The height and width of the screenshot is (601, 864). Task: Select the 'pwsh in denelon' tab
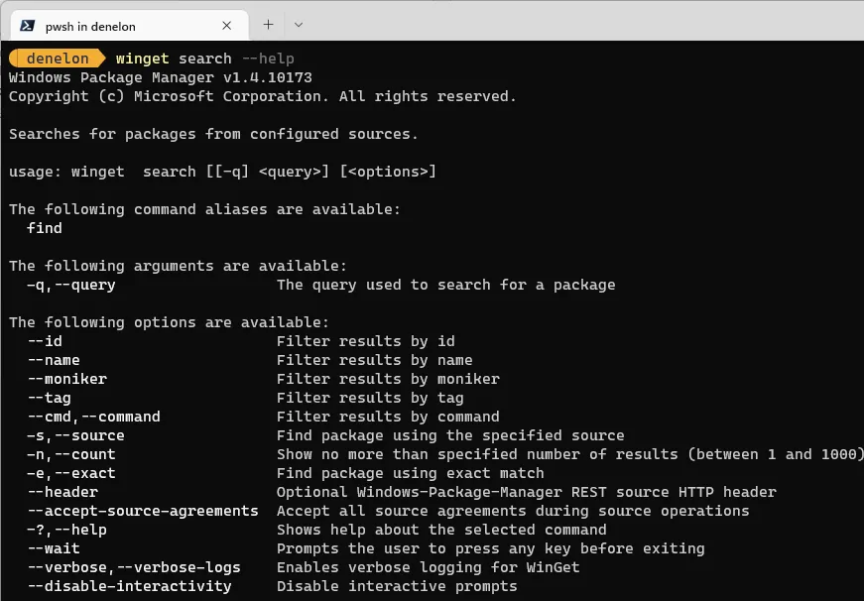coord(130,26)
